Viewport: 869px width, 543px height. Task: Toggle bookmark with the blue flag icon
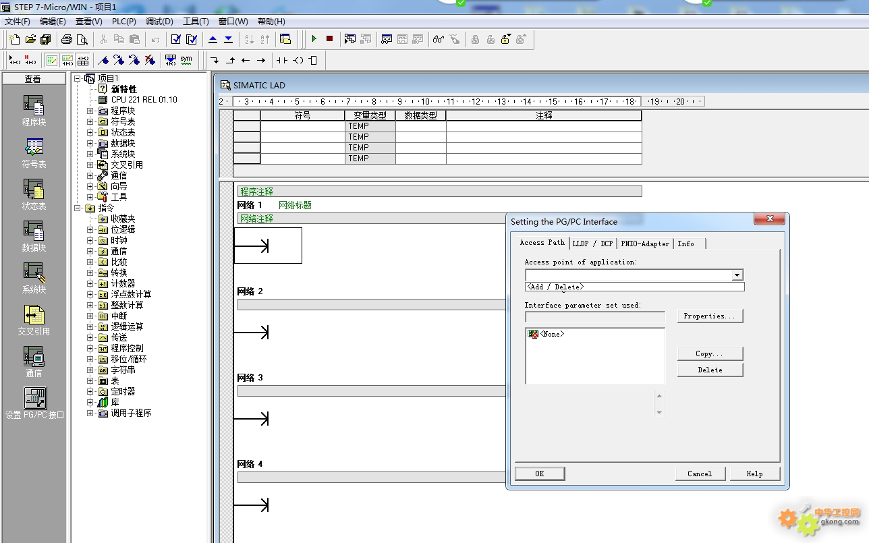[103, 60]
